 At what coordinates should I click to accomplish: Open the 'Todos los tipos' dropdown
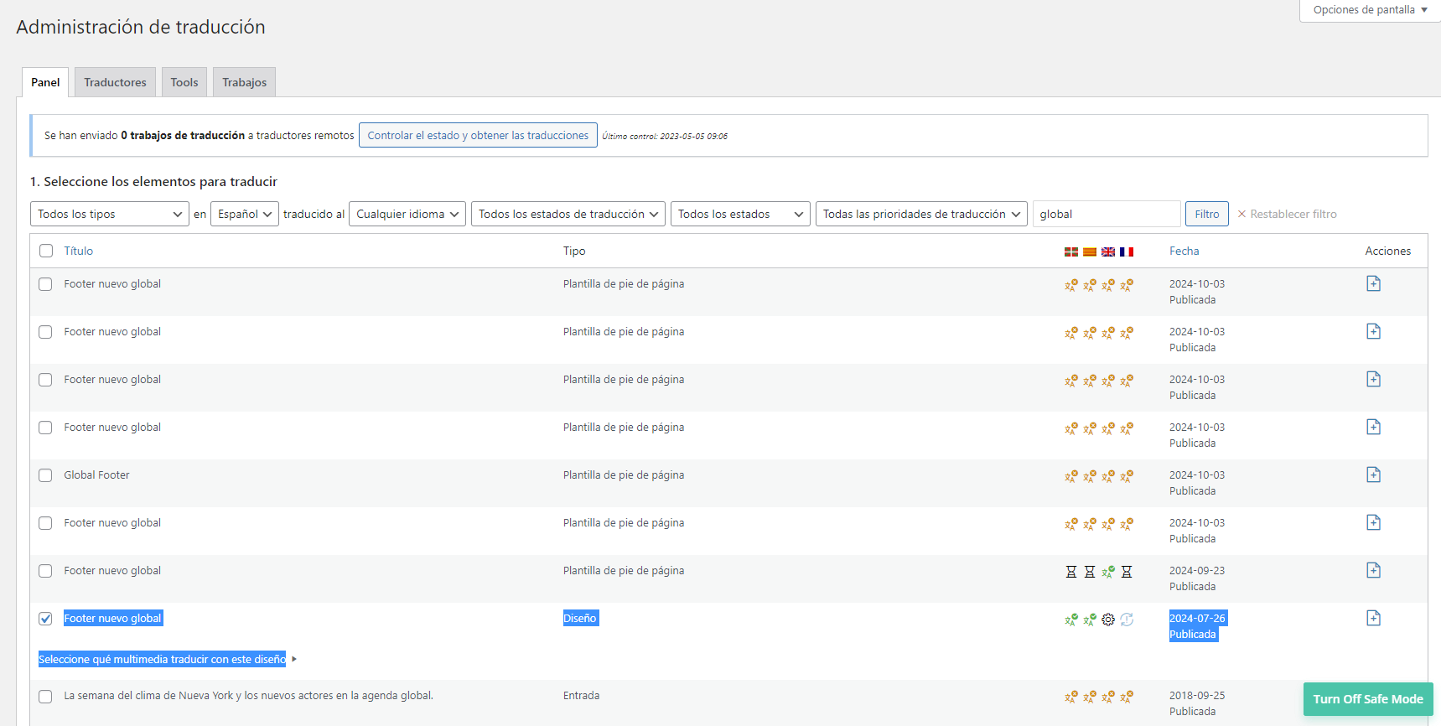tap(109, 214)
